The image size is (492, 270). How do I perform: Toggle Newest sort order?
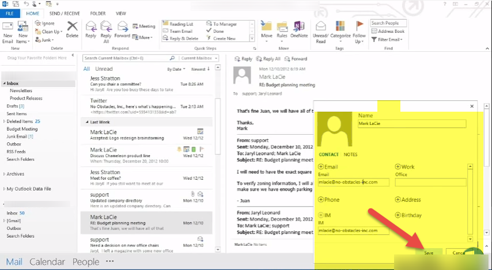click(x=200, y=69)
